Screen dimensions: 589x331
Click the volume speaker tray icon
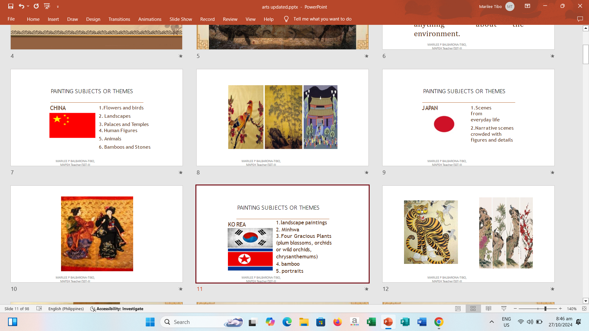pos(530,322)
